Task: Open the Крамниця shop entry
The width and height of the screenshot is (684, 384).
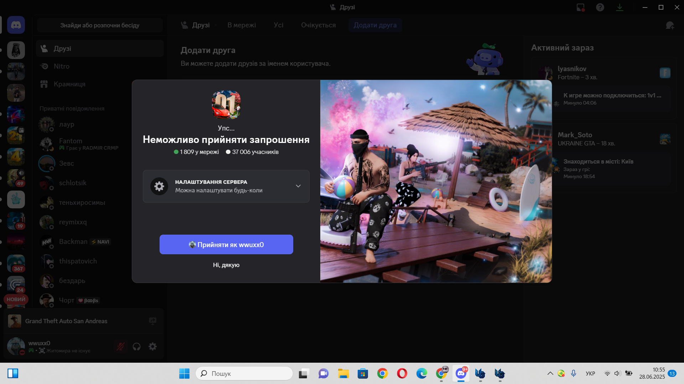Action: (x=100, y=84)
